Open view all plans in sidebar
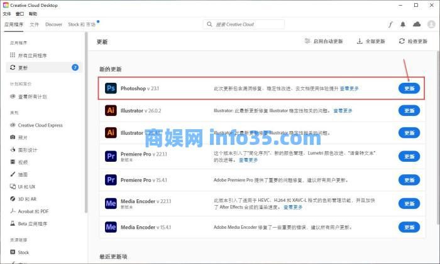Image resolution: width=440 pixels, height=264 pixels. tap(28, 97)
